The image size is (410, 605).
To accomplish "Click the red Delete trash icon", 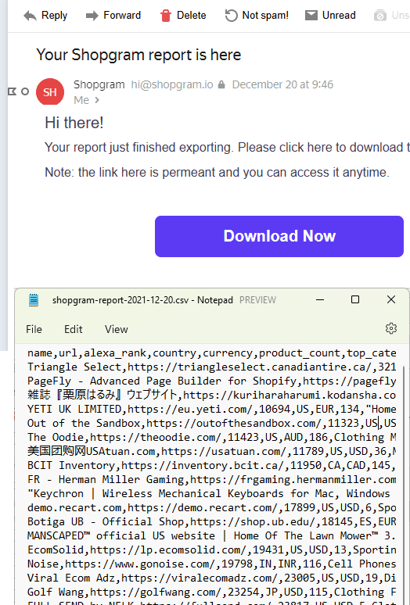I will pyautogui.click(x=166, y=16).
